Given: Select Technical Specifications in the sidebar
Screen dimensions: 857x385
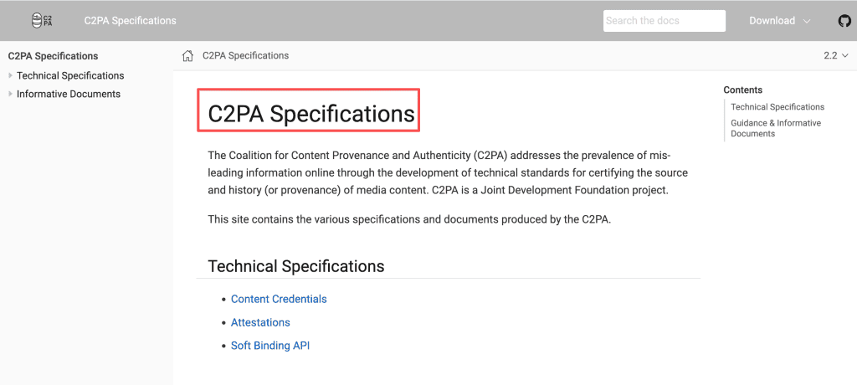Looking at the screenshot, I should [70, 75].
